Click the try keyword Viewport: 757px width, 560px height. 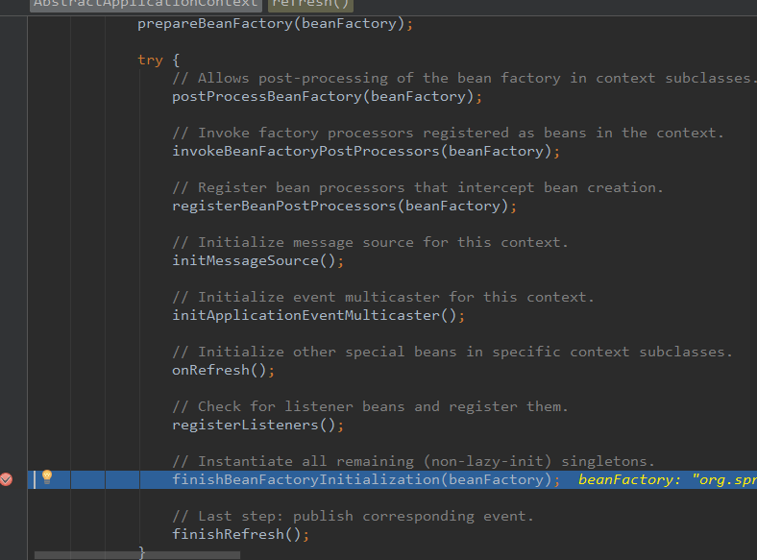pos(150,60)
